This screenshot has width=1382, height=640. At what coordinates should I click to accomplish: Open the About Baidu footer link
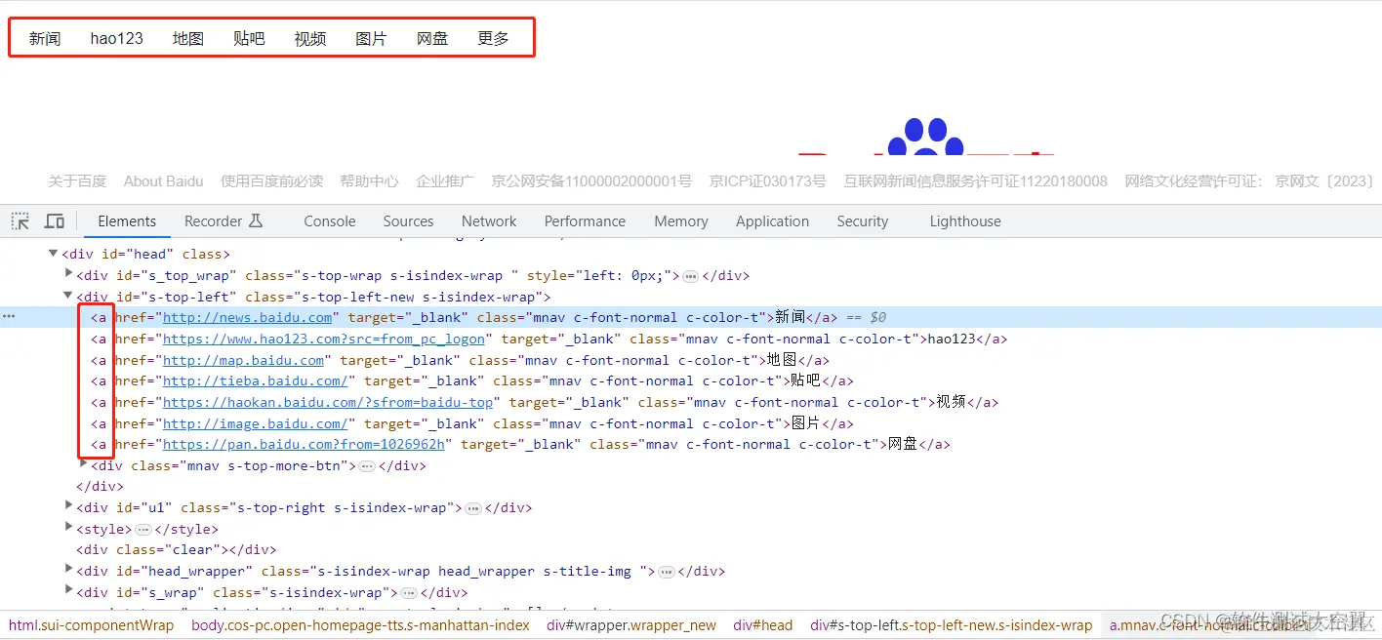[x=163, y=181]
